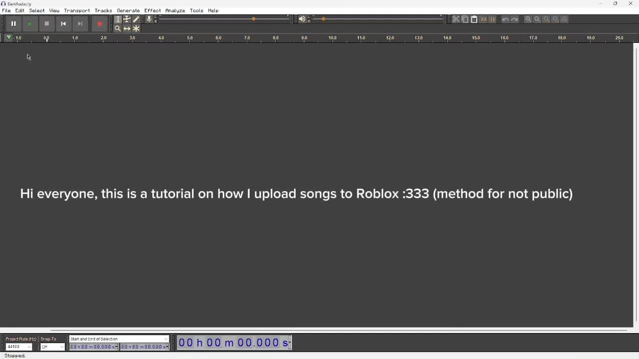
Task: Open the Project Rate 44100 dropdown
Action: [19, 347]
